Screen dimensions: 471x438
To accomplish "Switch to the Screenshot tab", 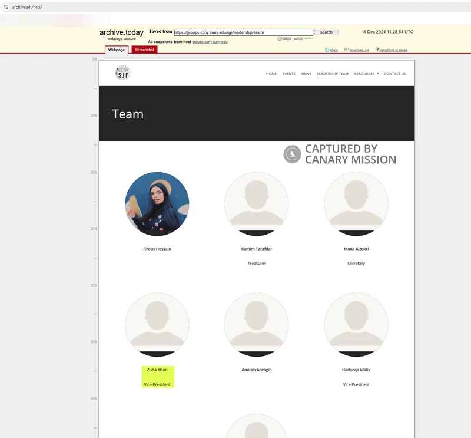I will coord(144,50).
